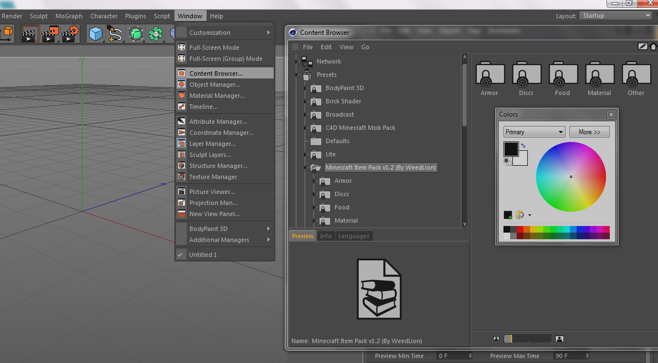Click the Timeline menu icon
The height and width of the screenshot is (363, 658).
(182, 107)
